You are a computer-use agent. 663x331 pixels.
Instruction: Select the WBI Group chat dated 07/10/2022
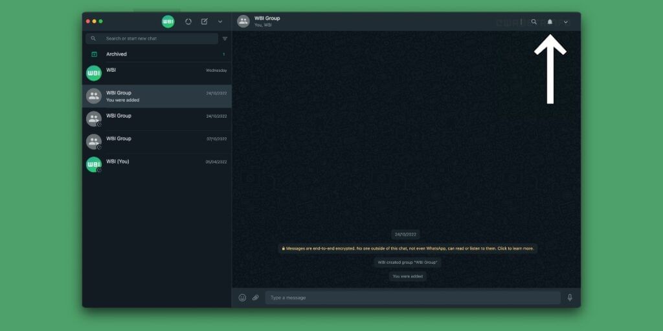(x=157, y=142)
